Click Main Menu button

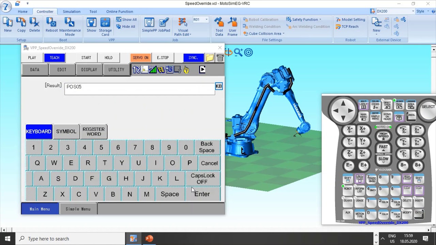40,209
